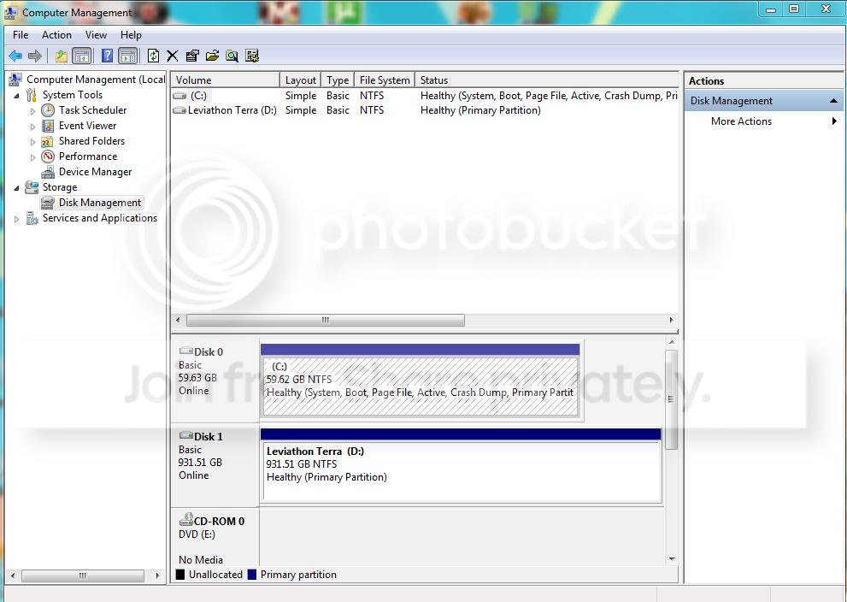847x602 pixels.
Task: Click the volume list horizontal scrollbar
Action: tap(425, 320)
